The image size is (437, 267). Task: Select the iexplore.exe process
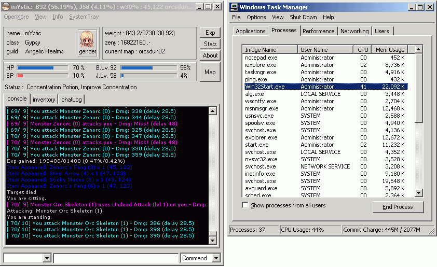click(261, 65)
